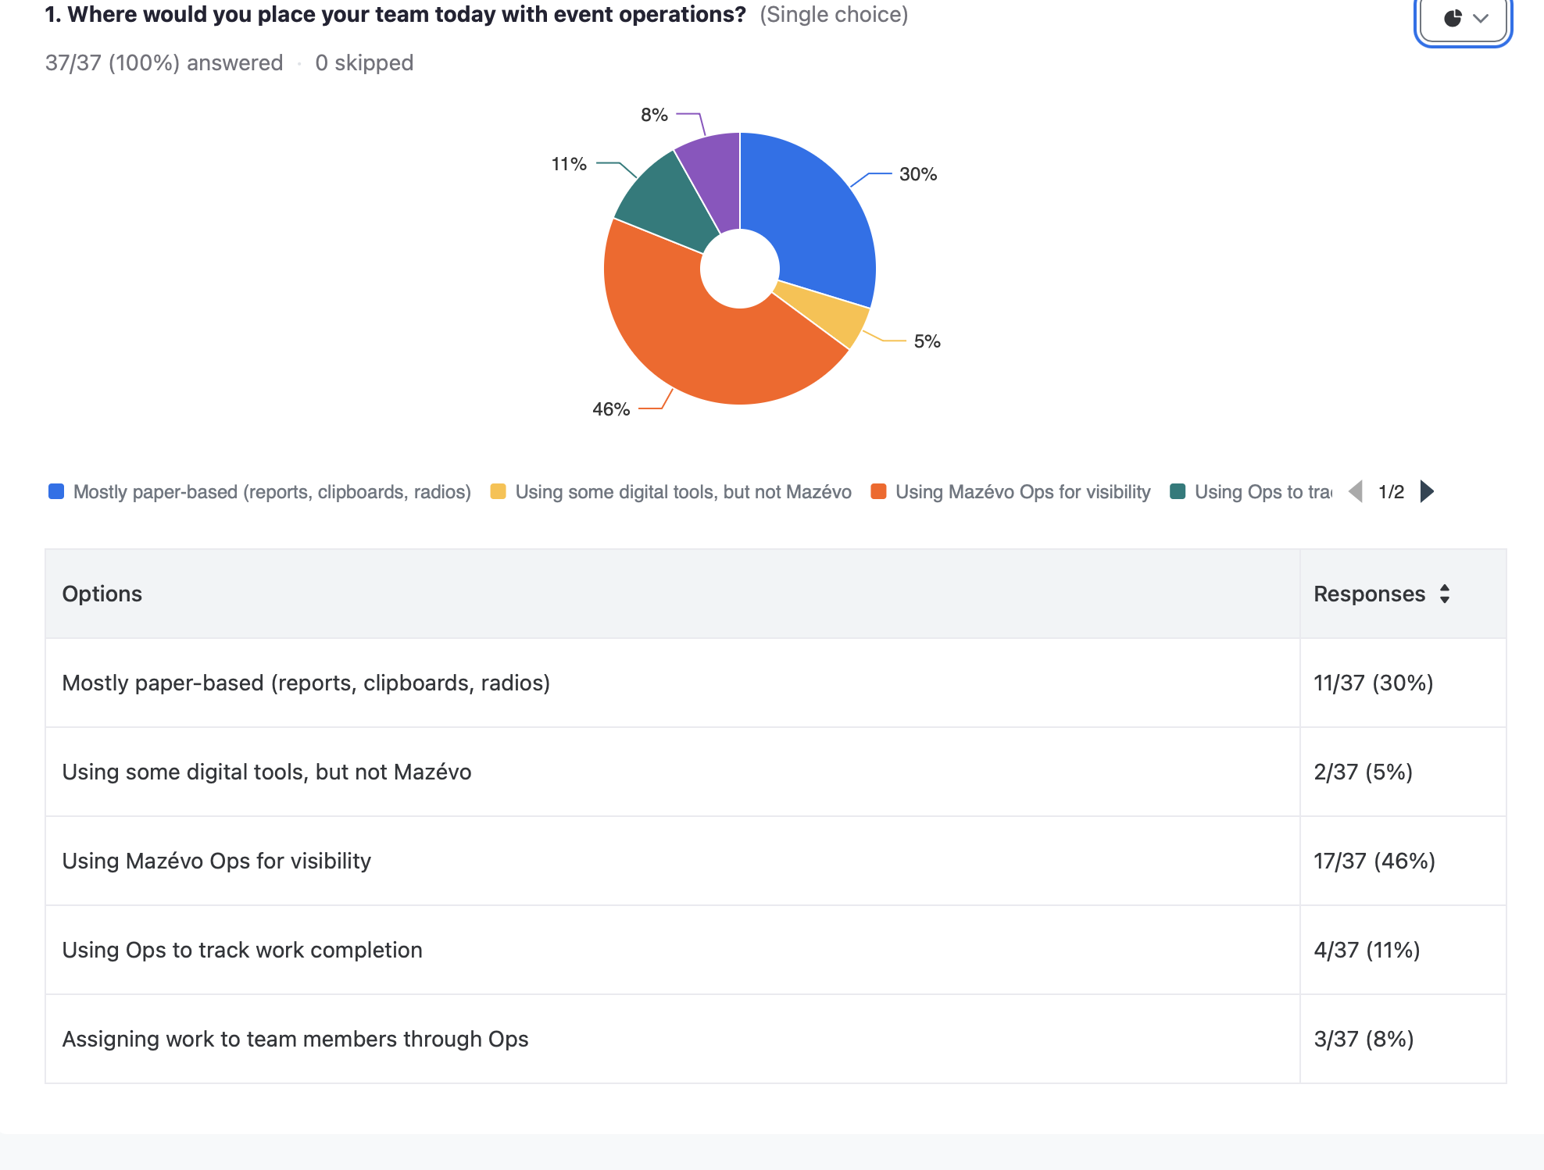
Task: Click the '17/37 (46%)' table row value
Action: click(1374, 861)
